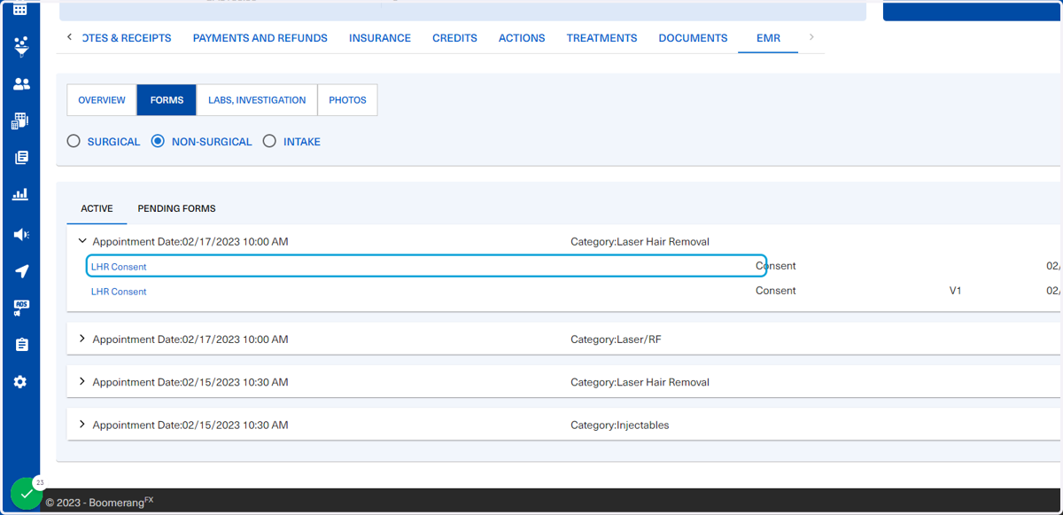The image size is (1063, 515).
Task: Go to the TREATMENTS tab
Action: (601, 38)
